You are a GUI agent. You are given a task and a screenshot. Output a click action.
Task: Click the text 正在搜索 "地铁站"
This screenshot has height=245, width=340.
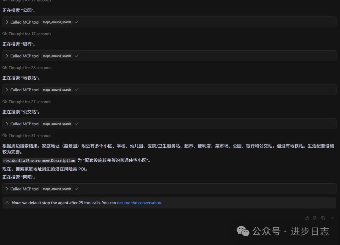click(x=21, y=78)
